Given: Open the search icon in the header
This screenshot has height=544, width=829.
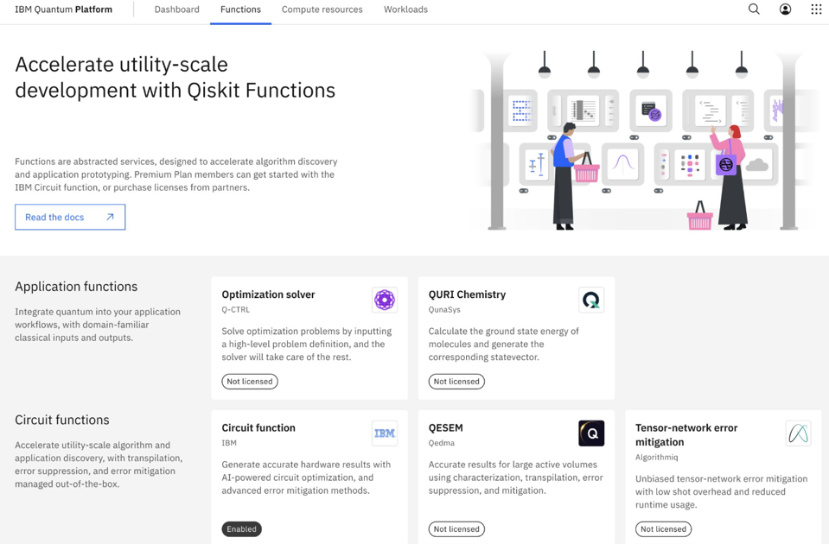Looking at the screenshot, I should (753, 9).
